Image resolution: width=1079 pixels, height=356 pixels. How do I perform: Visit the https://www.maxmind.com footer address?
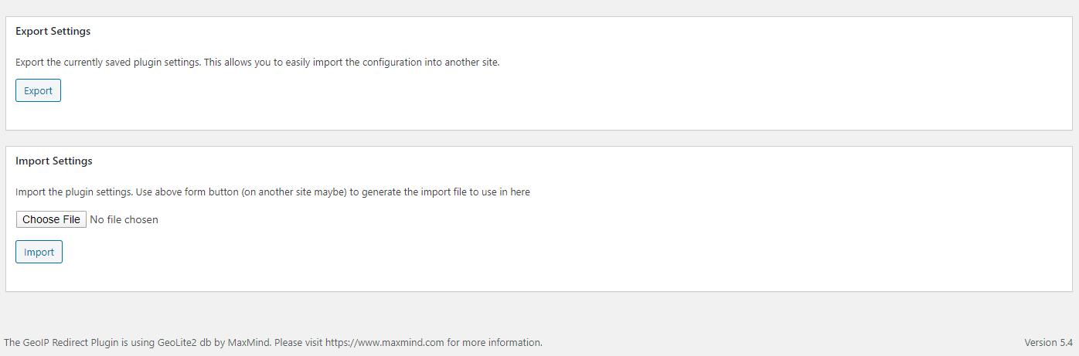point(384,342)
